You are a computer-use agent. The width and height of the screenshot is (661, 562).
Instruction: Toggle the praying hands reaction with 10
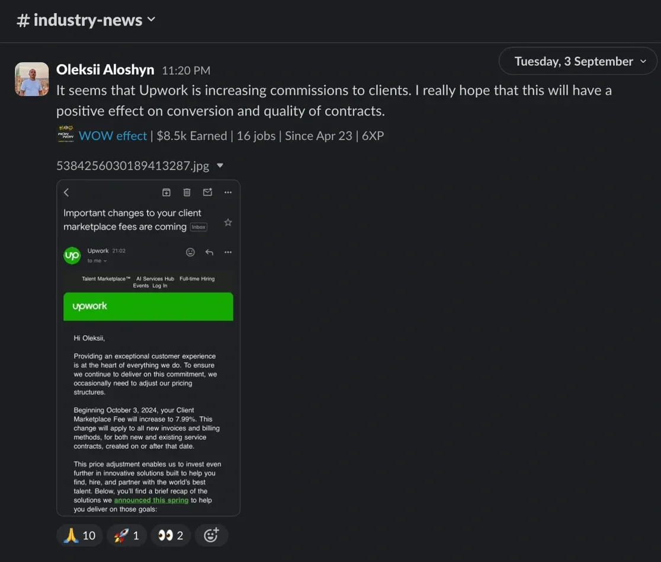80,535
